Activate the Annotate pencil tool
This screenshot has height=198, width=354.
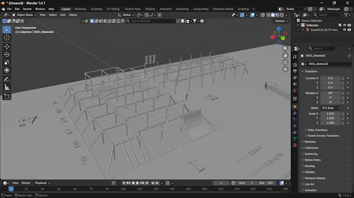point(7,79)
